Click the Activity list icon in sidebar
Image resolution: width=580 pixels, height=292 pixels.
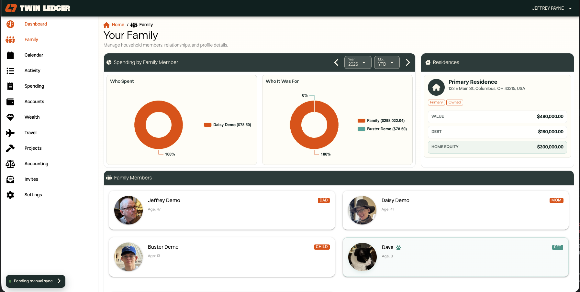coord(10,70)
